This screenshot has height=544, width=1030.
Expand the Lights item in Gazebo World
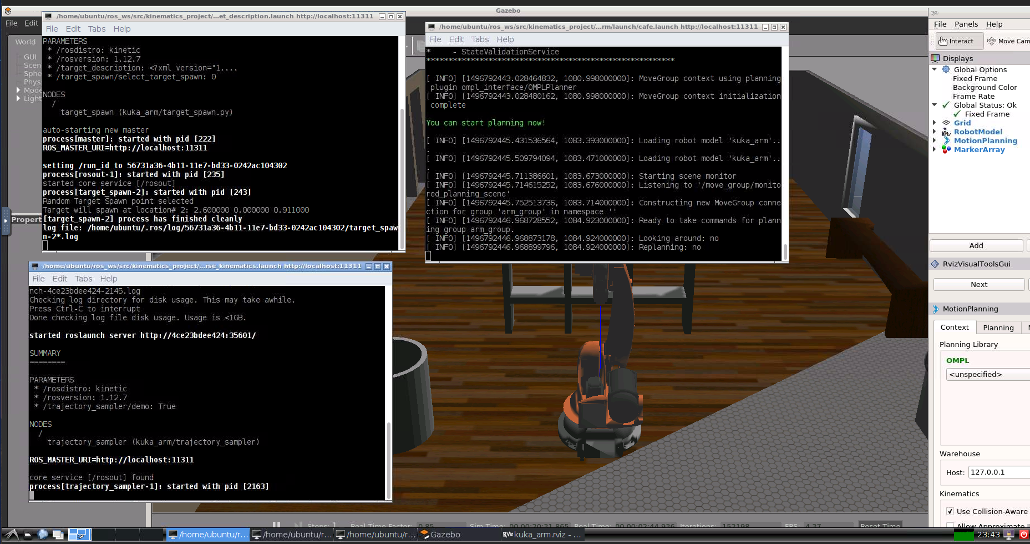pos(18,98)
